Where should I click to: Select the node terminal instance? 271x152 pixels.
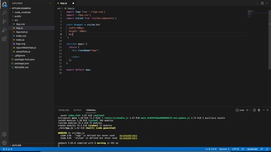click(x=240, y=110)
